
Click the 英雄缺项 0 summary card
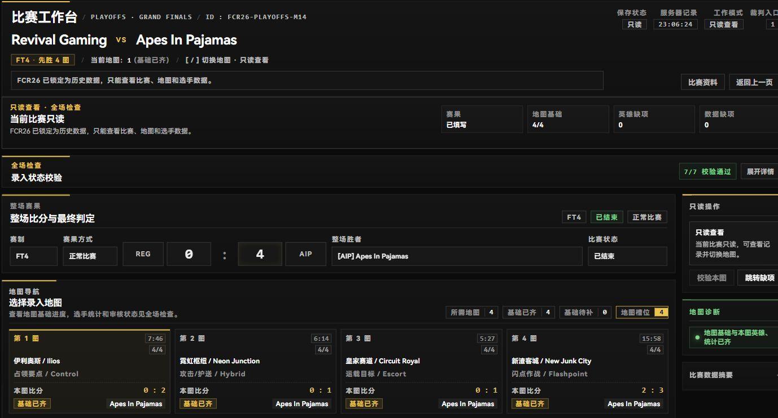pos(654,119)
